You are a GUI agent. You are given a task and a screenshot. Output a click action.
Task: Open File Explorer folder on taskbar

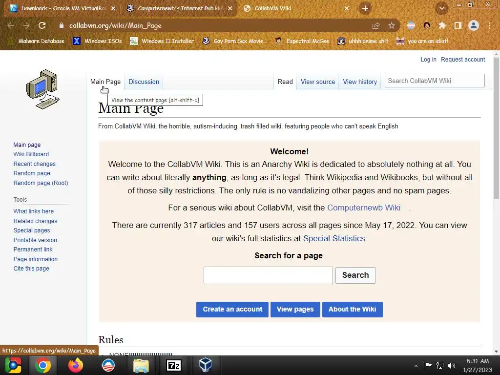[x=141, y=365]
